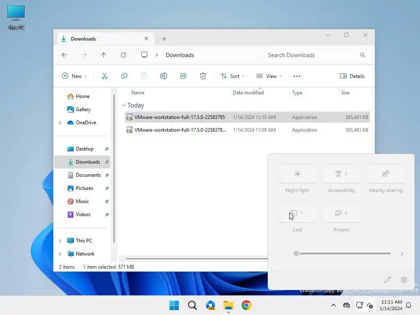Navigate up one folder level

click(104, 55)
